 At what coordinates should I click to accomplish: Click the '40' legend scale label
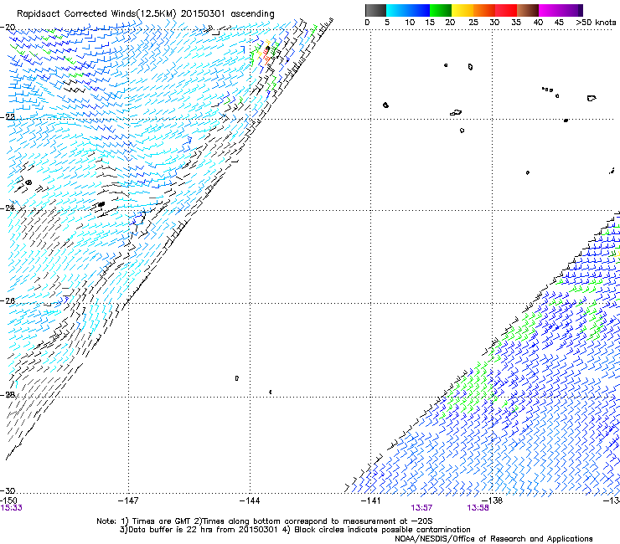(x=538, y=23)
